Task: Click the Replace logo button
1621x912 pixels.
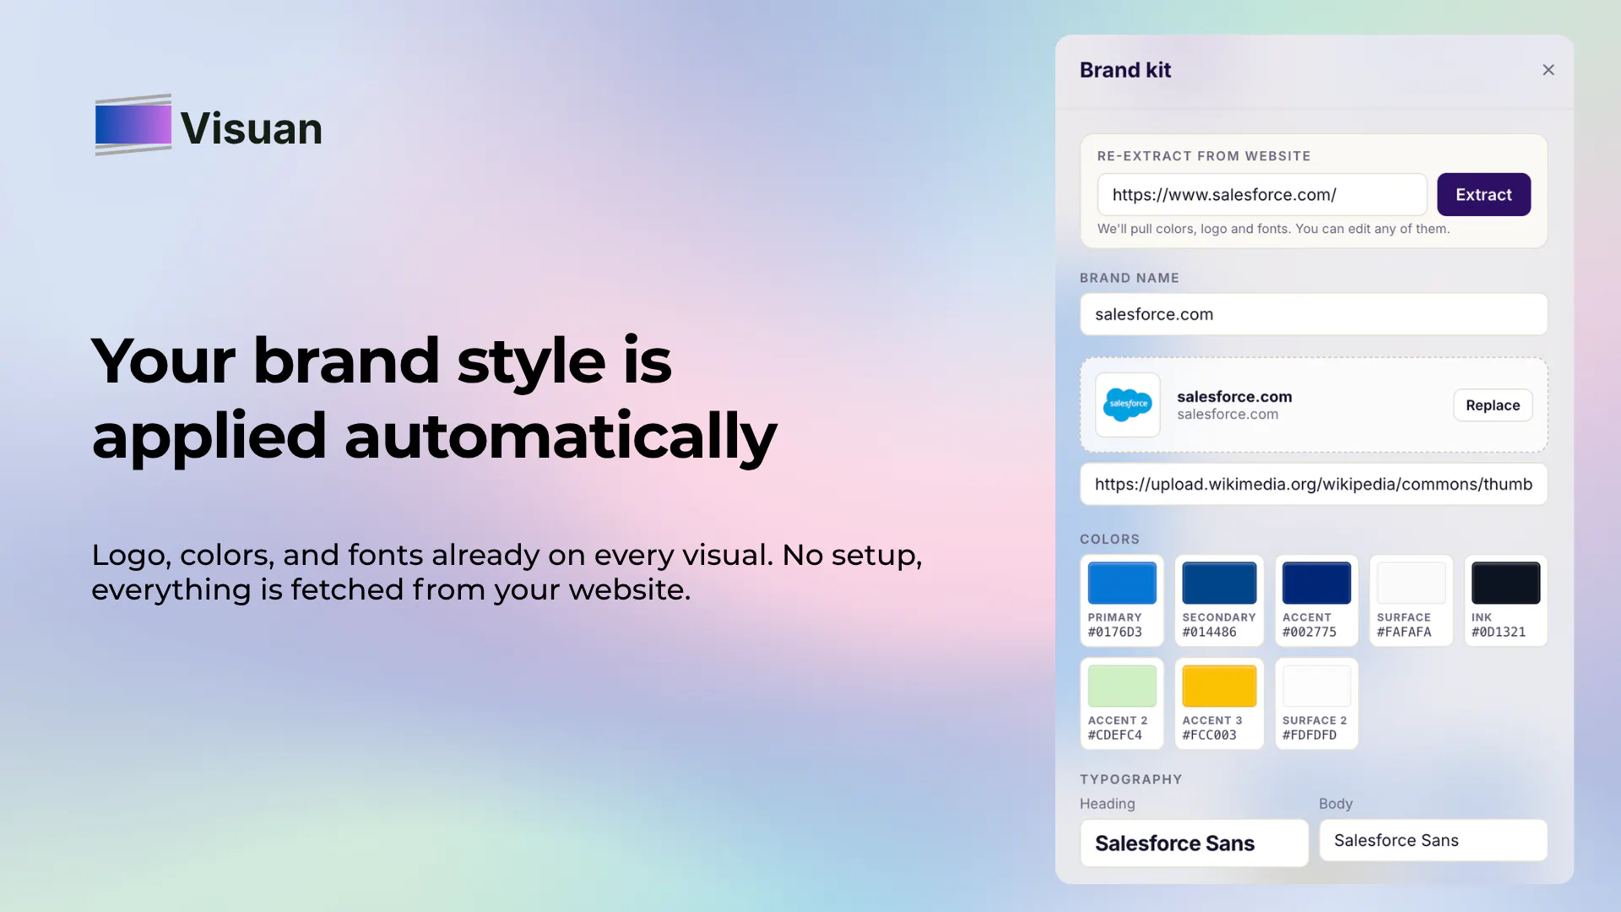Action: (1493, 405)
